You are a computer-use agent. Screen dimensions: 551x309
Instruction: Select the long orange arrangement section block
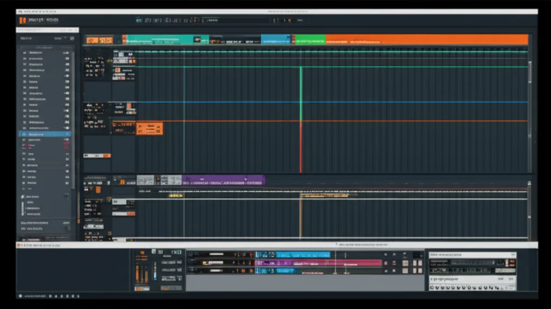tap(427, 39)
